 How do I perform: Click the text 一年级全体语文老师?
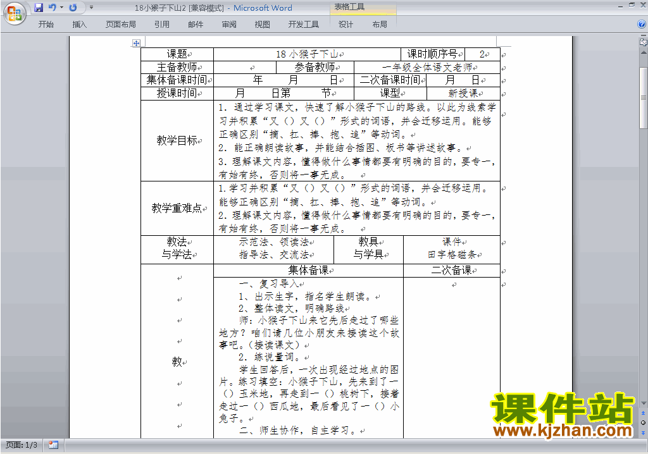[x=427, y=67]
